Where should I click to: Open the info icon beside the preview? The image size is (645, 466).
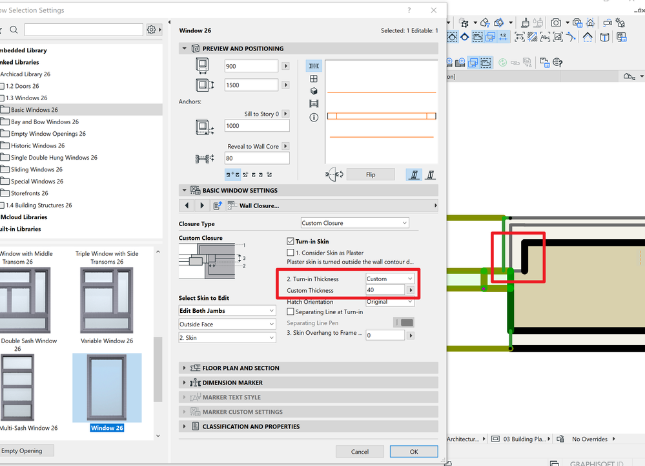(314, 118)
